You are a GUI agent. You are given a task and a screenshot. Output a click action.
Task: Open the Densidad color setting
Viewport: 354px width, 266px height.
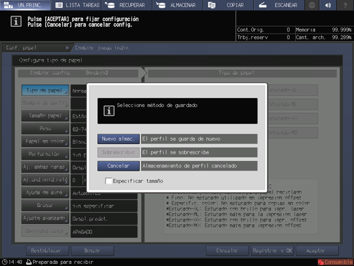point(45,231)
